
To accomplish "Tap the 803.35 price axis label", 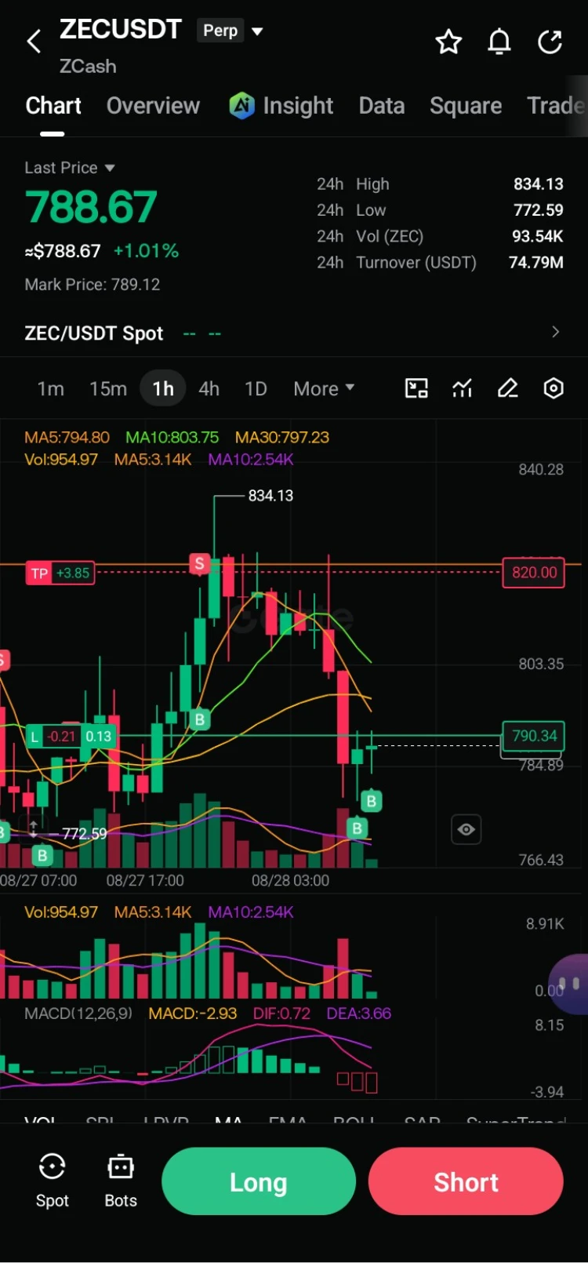I will (x=541, y=664).
